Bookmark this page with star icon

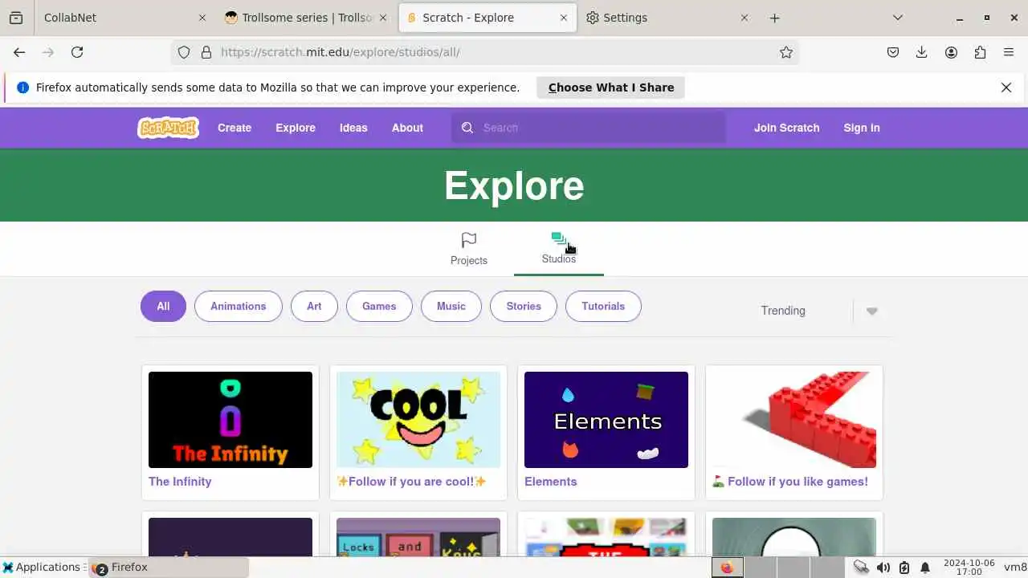(x=786, y=52)
